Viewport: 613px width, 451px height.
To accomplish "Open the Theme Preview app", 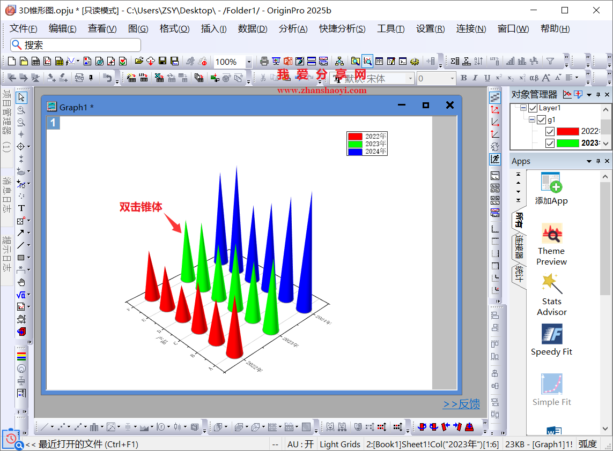I will [x=551, y=244].
